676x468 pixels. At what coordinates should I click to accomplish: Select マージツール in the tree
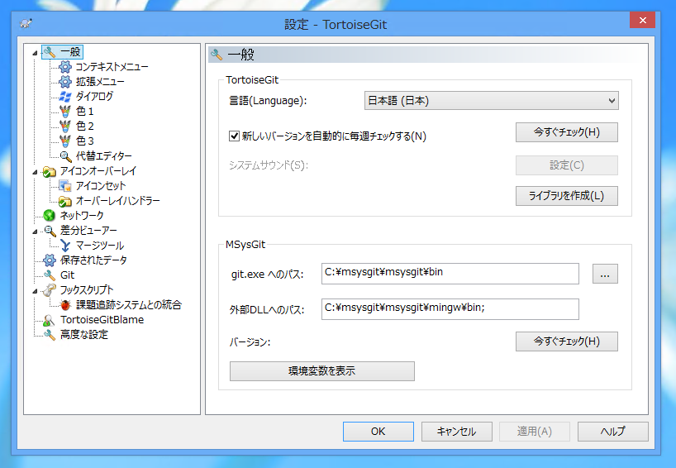[x=100, y=246]
